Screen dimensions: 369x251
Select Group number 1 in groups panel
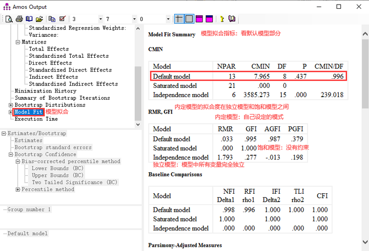(x=29, y=210)
